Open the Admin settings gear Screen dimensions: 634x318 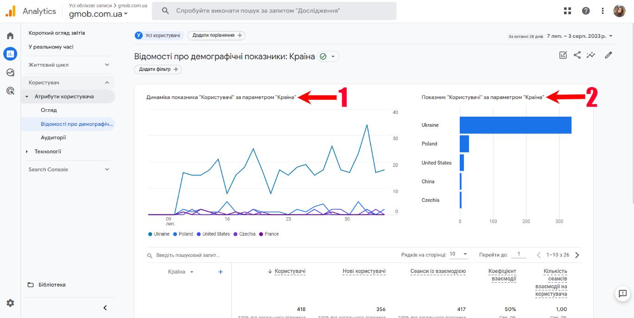(x=10, y=303)
